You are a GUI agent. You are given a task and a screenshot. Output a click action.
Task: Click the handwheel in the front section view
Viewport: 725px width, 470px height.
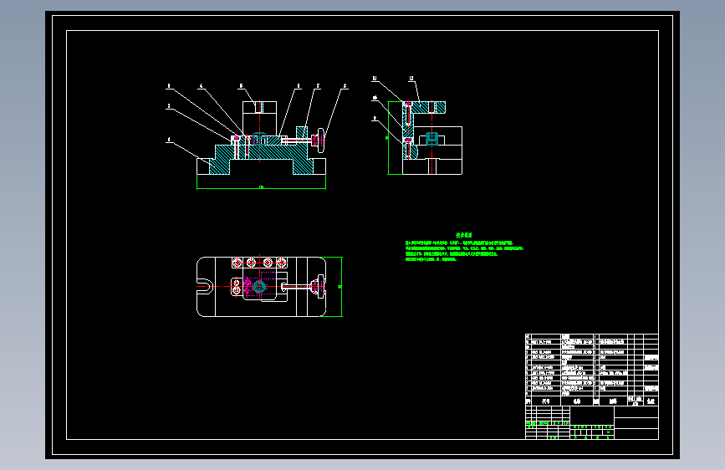pyautogui.click(x=320, y=140)
